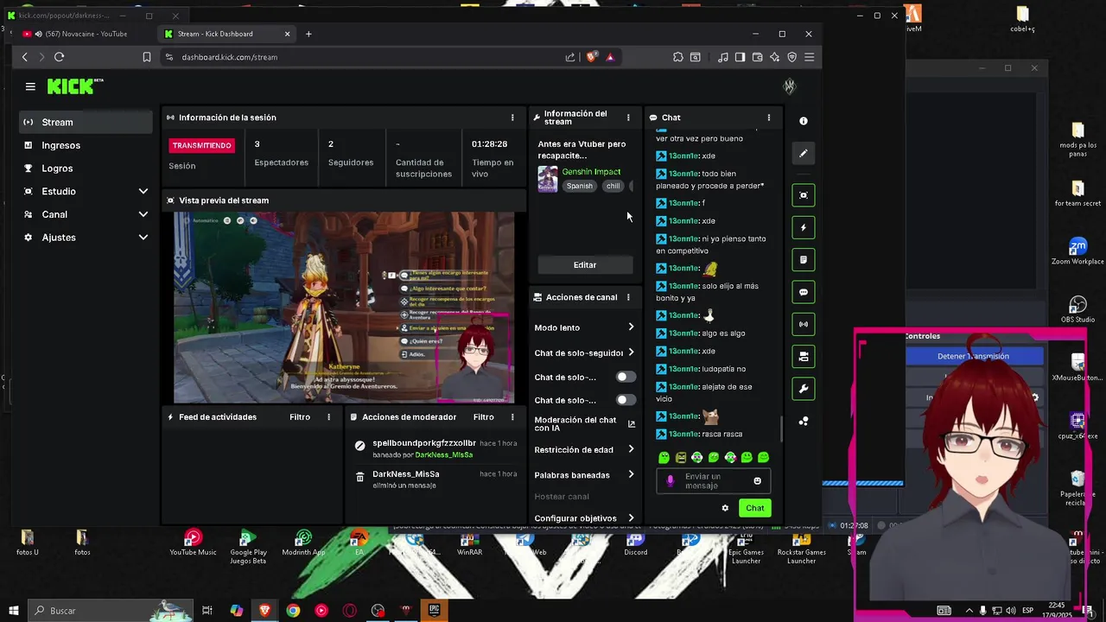This screenshot has height=622, width=1106.
Task: Go back in the browser
Action: [x=25, y=57]
